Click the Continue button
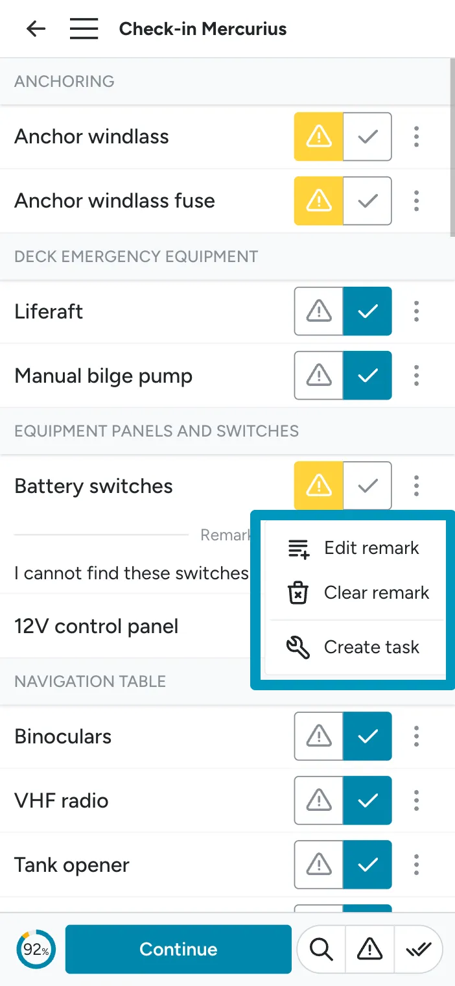This screenshot has width=455, height=986. 178,950
